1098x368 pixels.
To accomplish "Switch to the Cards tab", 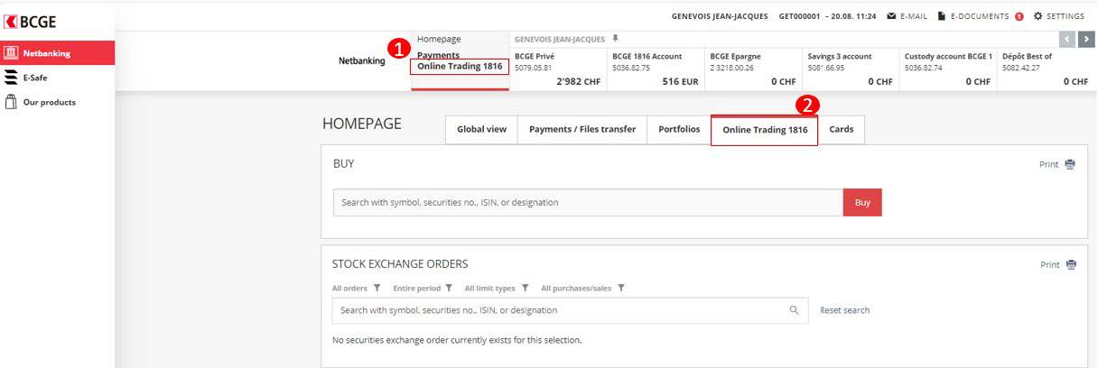I will tap(842, 130).
